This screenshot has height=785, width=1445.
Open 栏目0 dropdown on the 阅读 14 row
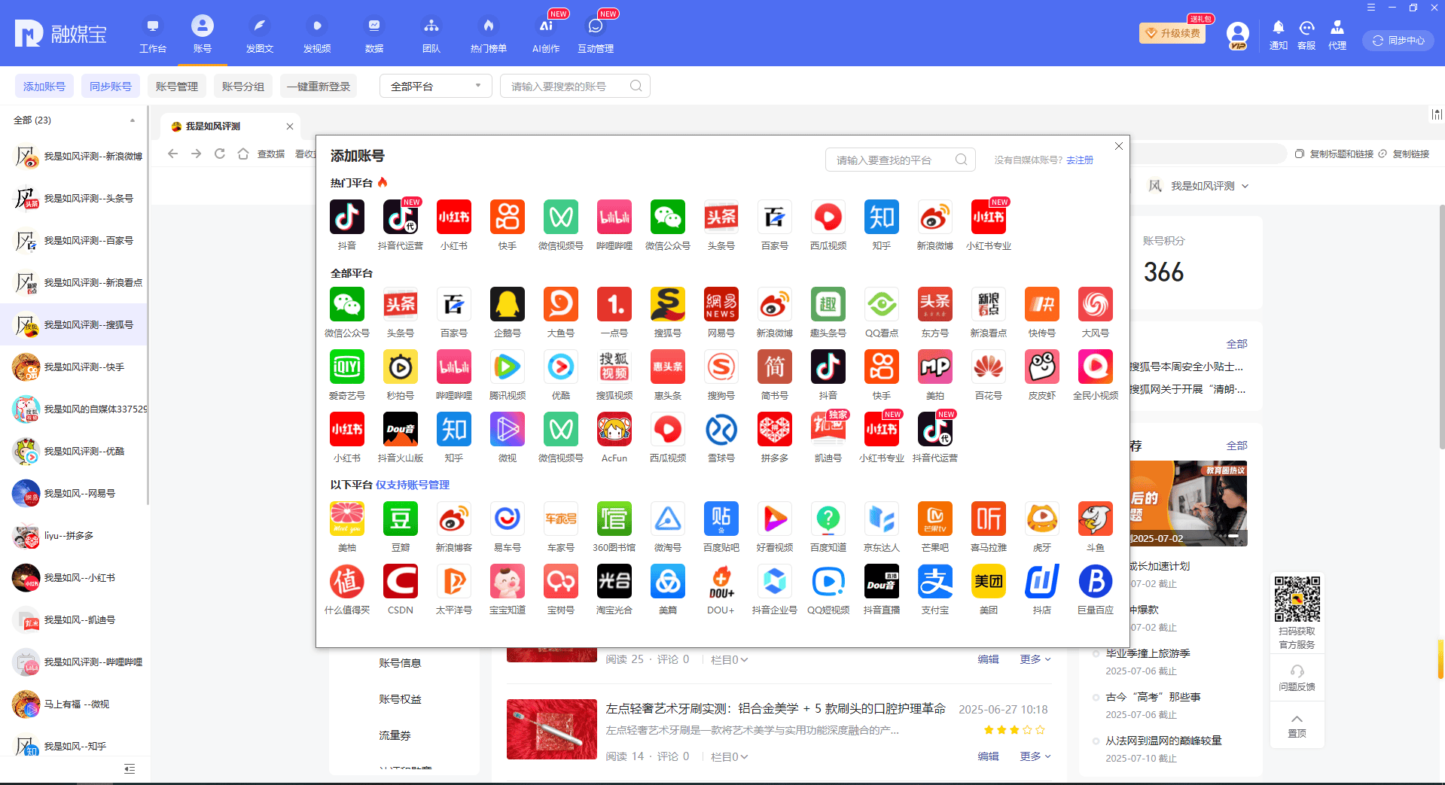[x=729, y=756]
